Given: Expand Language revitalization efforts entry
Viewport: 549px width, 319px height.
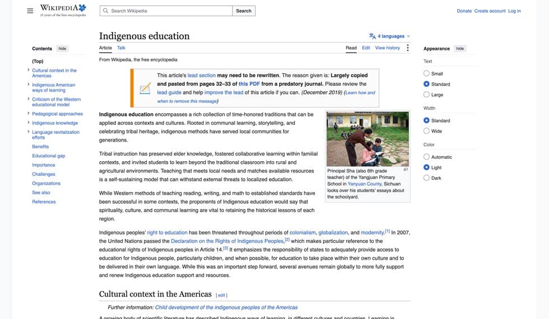Looking at the screenshot, I should [29, 132].
